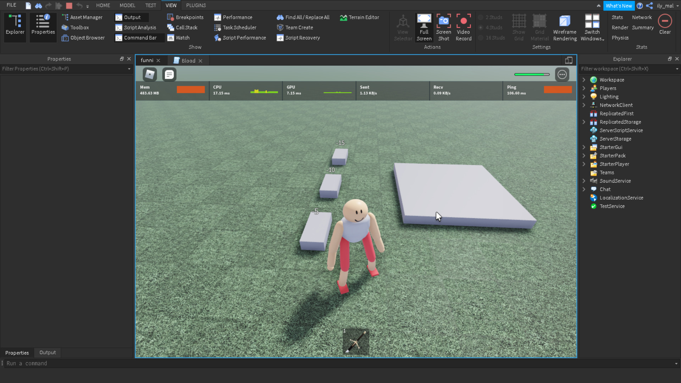Click the Screen Shot camera icon
The width and height of the screenshot is (681, 383).
pyautogui.click(x=443, y=22)
